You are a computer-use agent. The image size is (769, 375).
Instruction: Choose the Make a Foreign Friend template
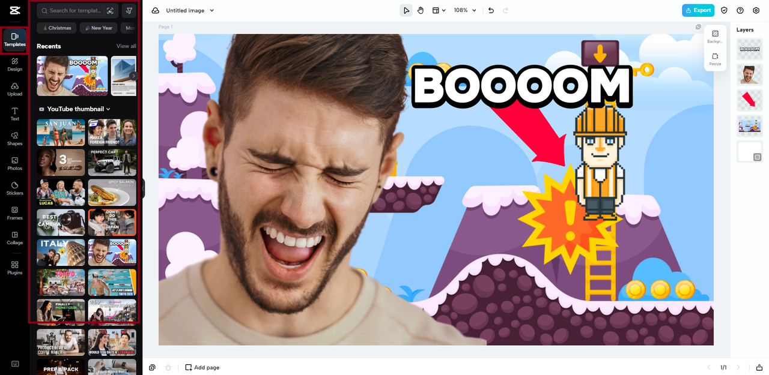click(x=112, y=133)
